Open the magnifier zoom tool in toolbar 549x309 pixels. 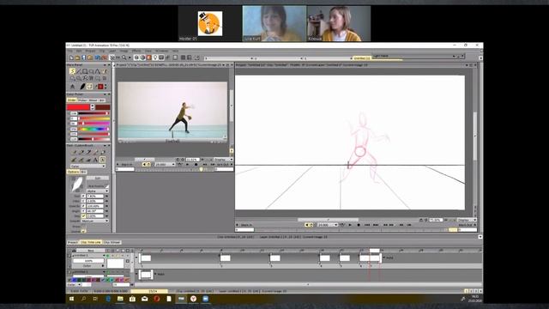tap(124, 58)
